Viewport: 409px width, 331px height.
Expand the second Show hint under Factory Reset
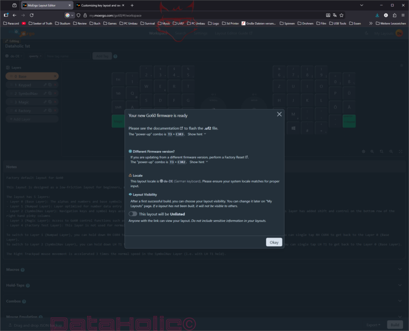[x=199, y=162]
